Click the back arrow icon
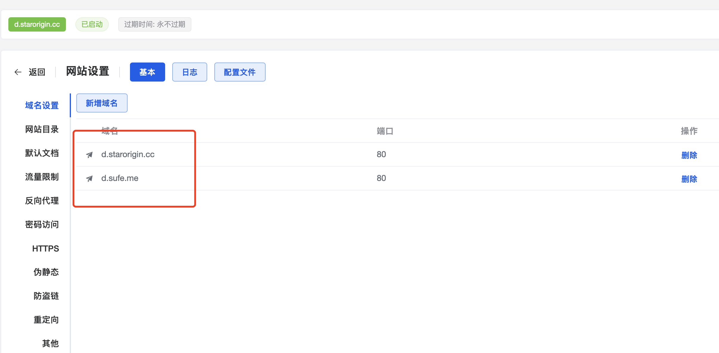719x353 pixels. click(x=18, y=72)
